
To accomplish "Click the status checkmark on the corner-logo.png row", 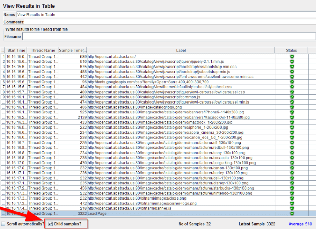I will click(x=292, y=204).
